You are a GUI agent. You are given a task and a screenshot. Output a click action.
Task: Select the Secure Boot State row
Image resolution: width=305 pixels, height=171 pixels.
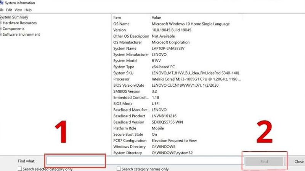coord(172,134)
